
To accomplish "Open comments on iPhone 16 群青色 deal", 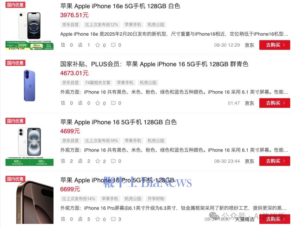I will pyautogui.click(x=113, y=103).
